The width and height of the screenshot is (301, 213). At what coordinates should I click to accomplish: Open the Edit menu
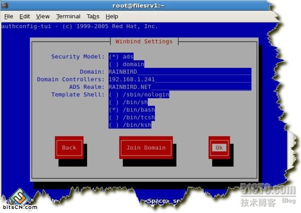point(24,16)
